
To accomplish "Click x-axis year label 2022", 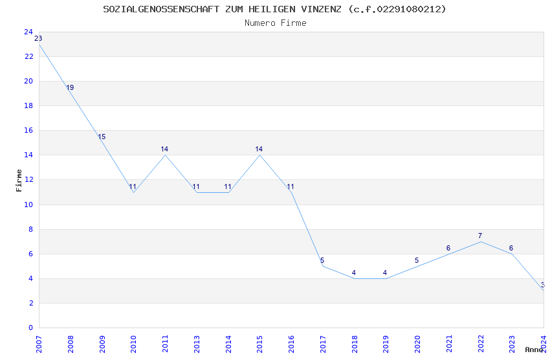I will (x=481, y=344).
